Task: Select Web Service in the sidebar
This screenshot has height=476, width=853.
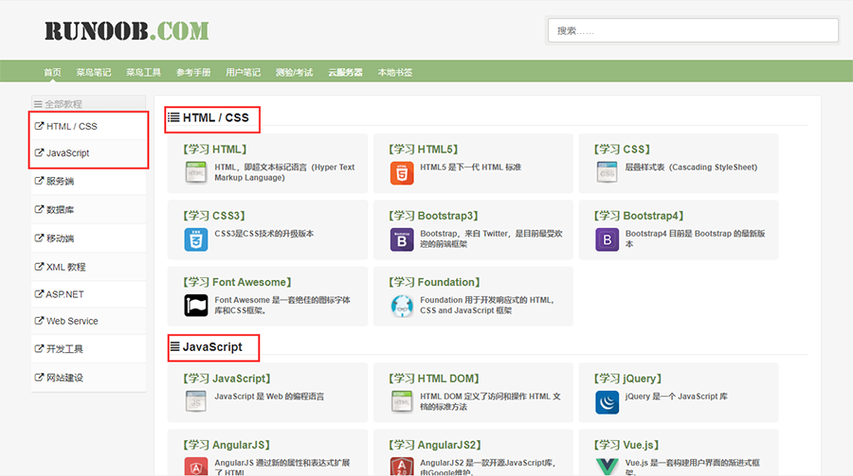Action: pos(88,321)
